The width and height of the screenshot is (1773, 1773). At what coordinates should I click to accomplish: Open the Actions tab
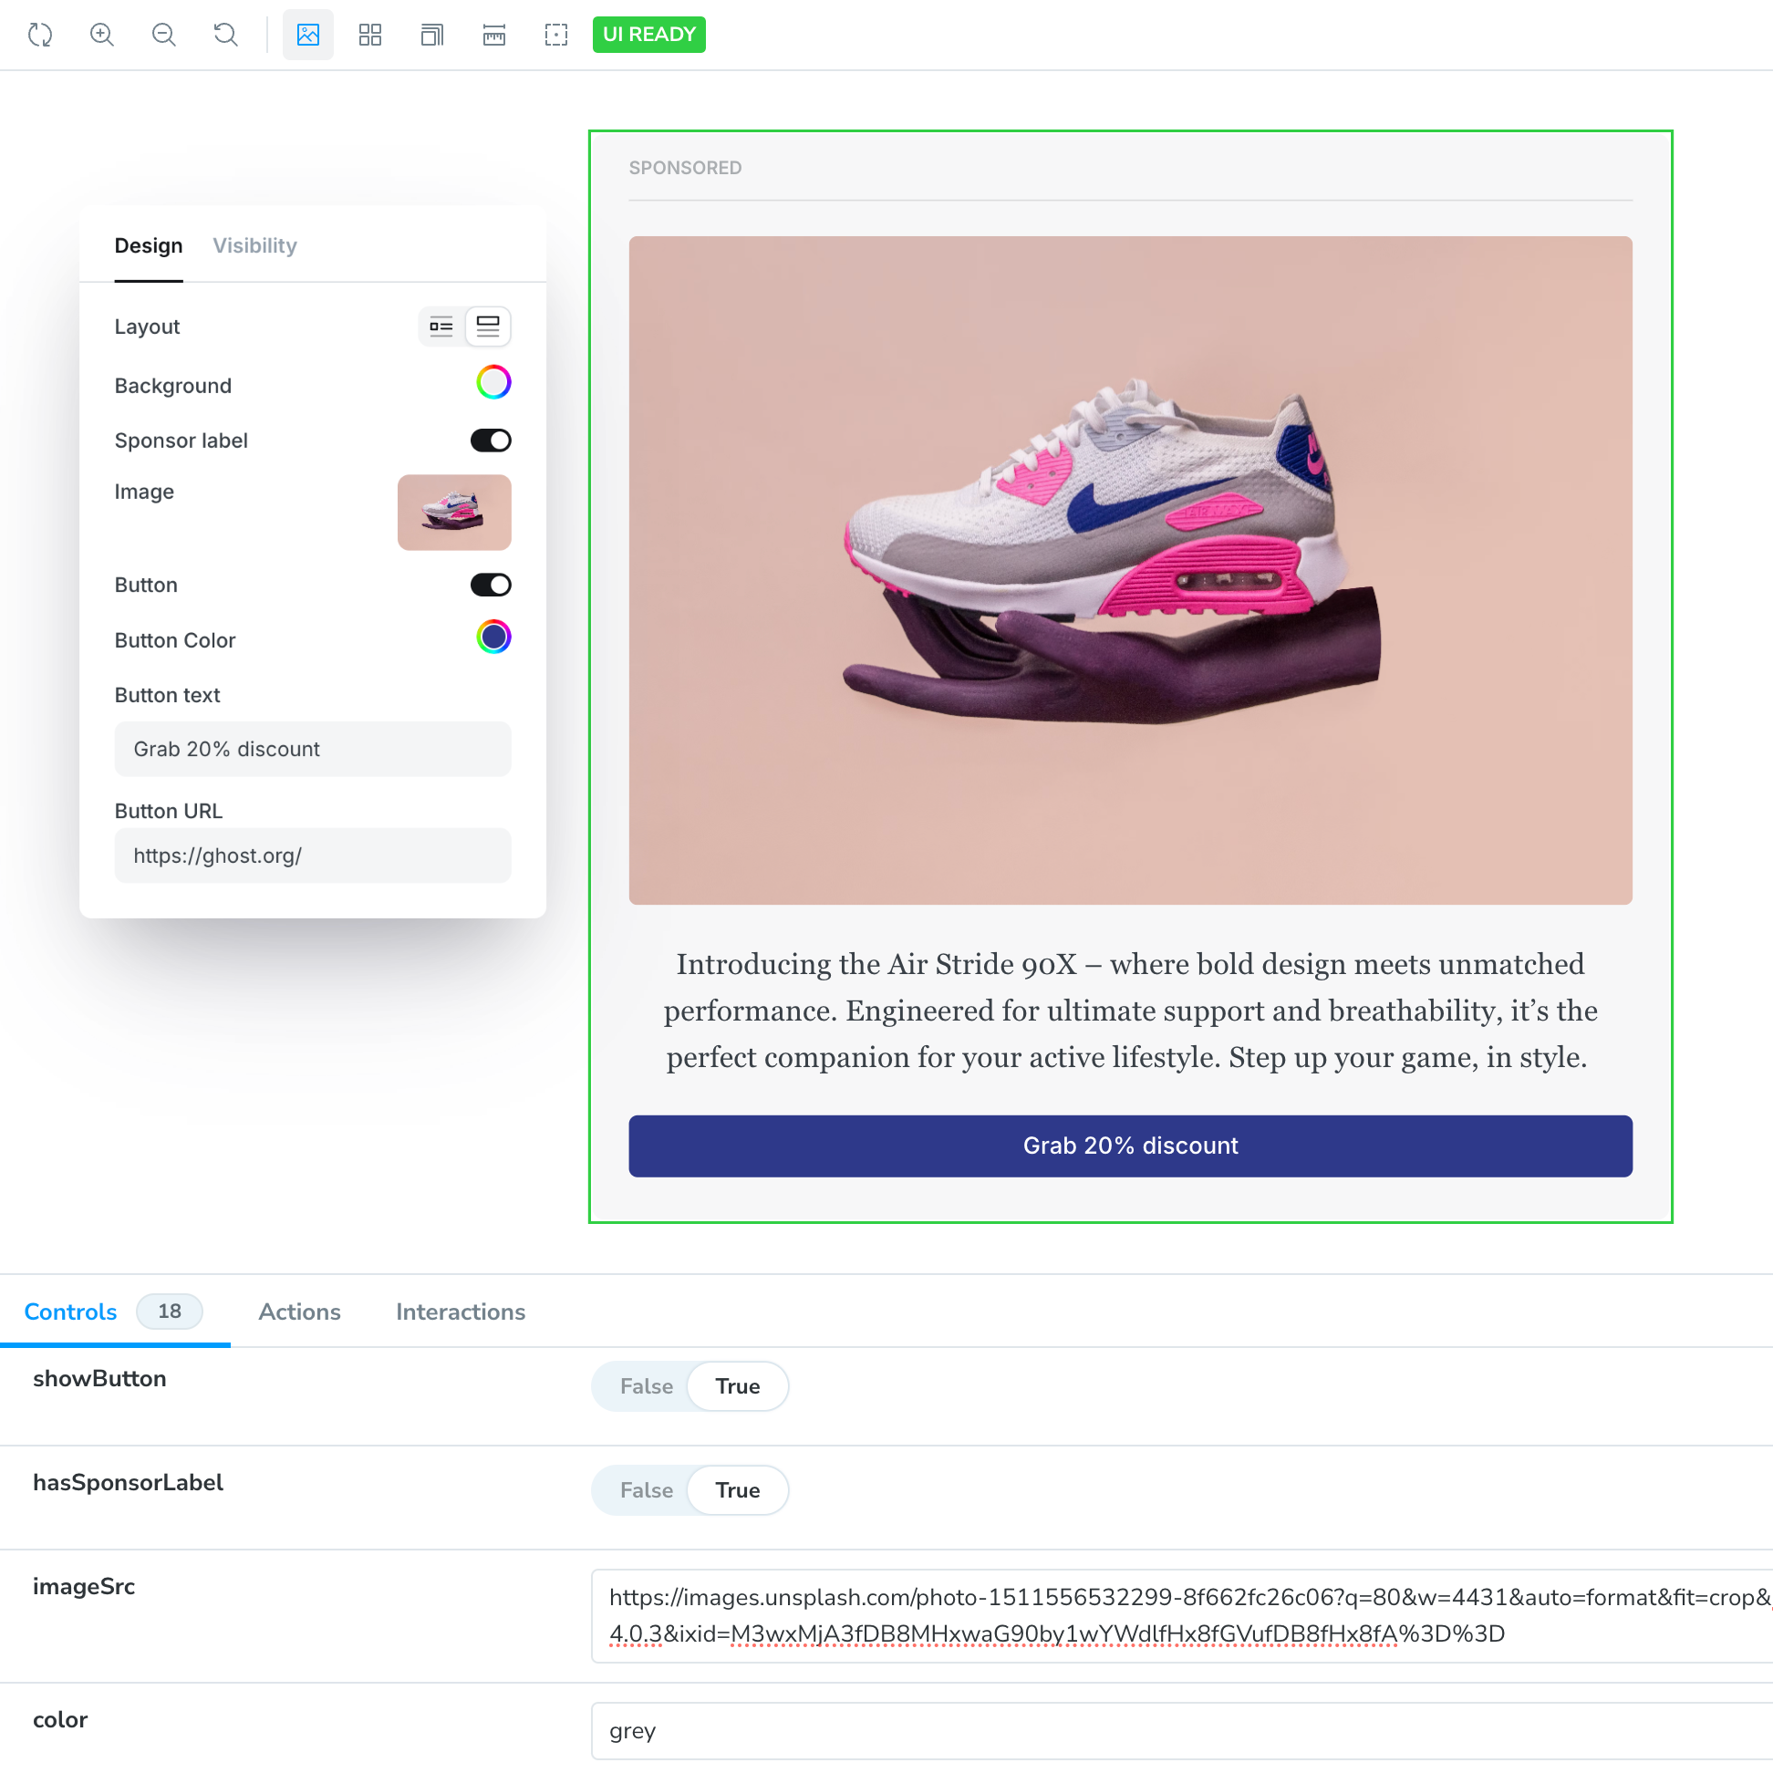298,1312
